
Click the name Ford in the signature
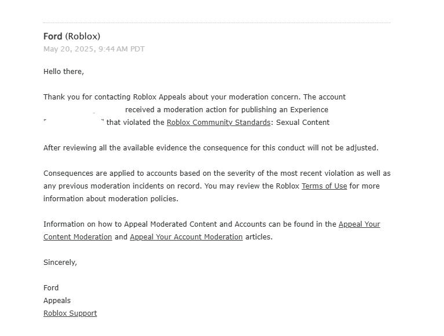(51, 288)
